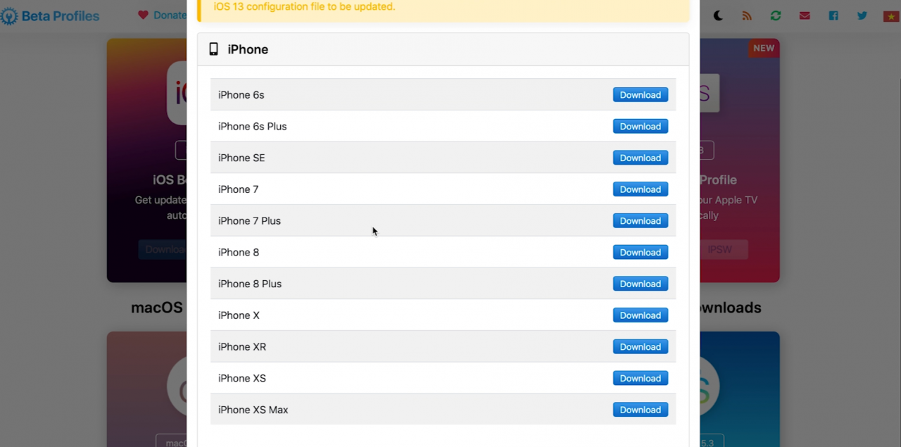Download the iPhone 6s Plus profile

click(x=641, y=127)
